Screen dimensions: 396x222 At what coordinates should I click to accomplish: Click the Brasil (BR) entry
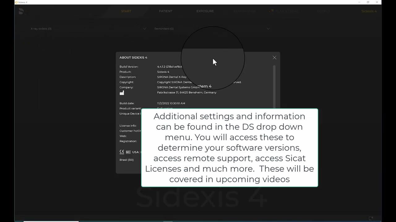[127, 160]
